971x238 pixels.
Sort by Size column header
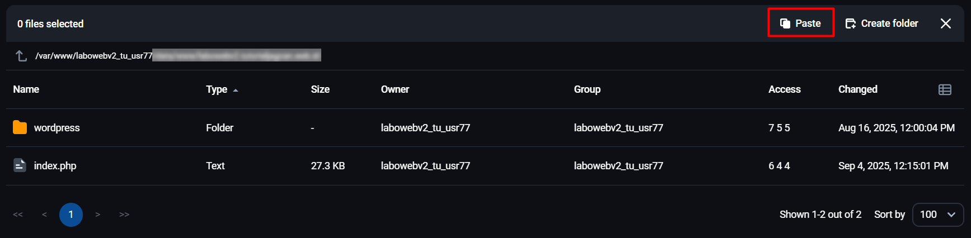320,89
